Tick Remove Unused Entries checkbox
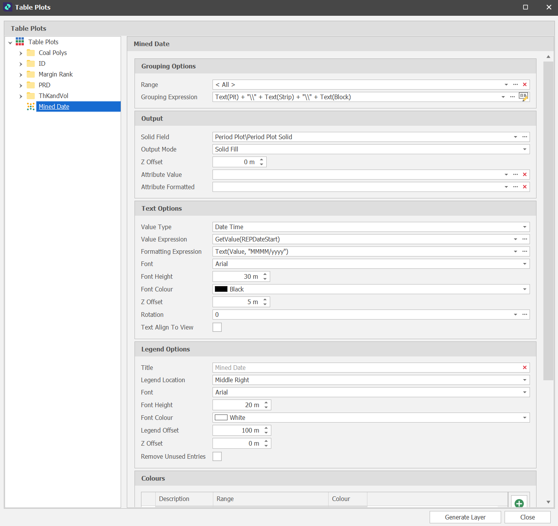The width and height of the screenshot is (558, 526). (x=217, y=456)
